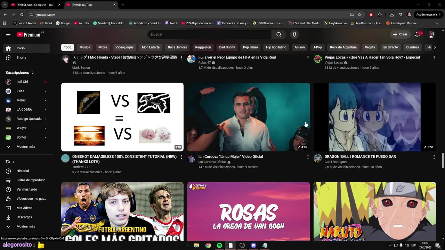Open Lofi Girl subscription channel

pyautogui.click(x=26, y=82)
